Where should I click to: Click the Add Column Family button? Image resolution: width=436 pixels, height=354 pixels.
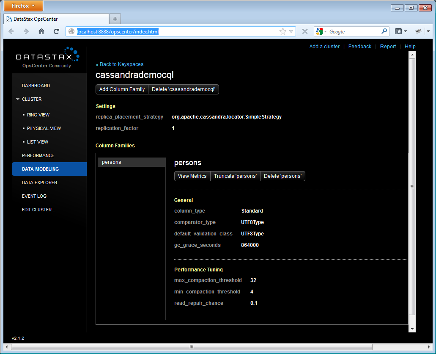(x=122, y=89)
